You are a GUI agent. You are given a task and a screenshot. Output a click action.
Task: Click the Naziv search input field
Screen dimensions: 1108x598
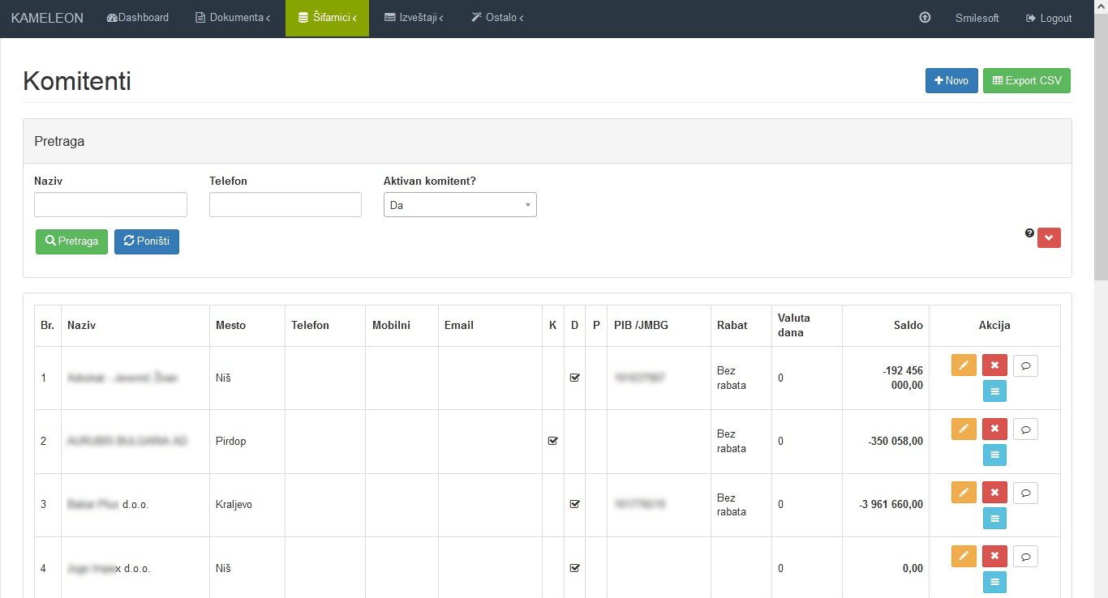(x=110, y=205)
